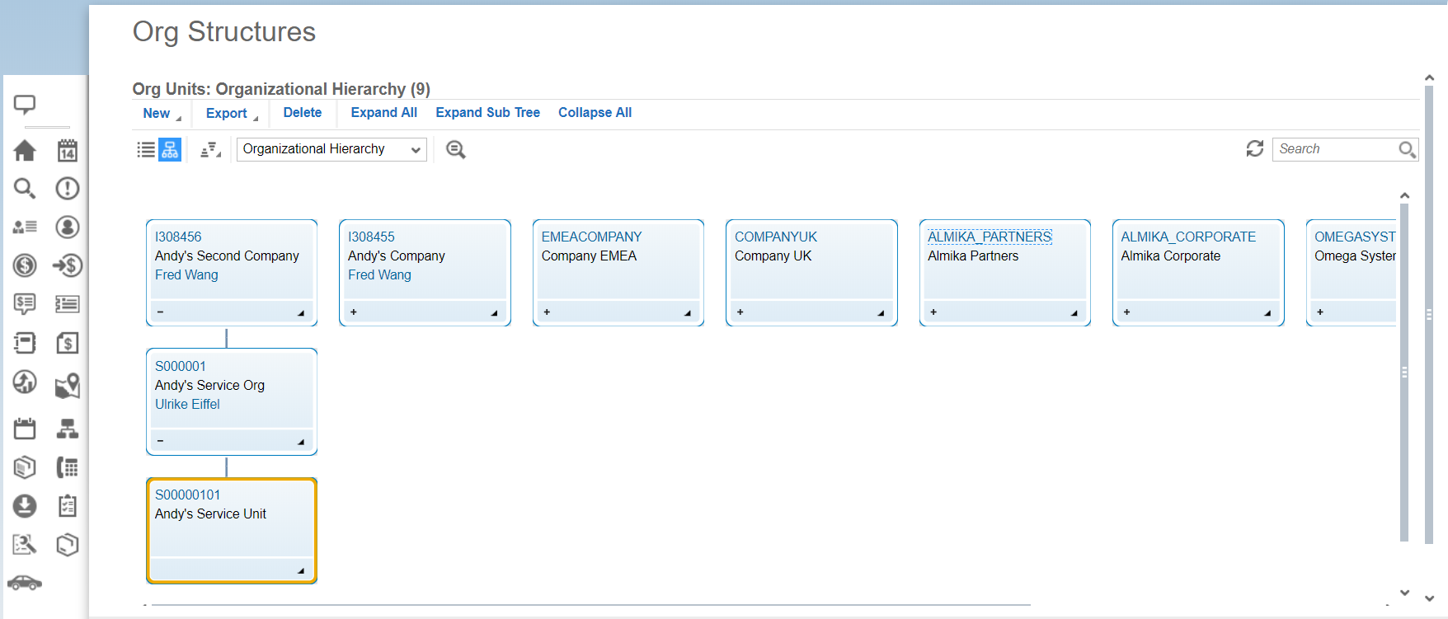The image size is (1448, 619).
Task: Open the stacked boxes products icon
Action: tap(25, 467)
